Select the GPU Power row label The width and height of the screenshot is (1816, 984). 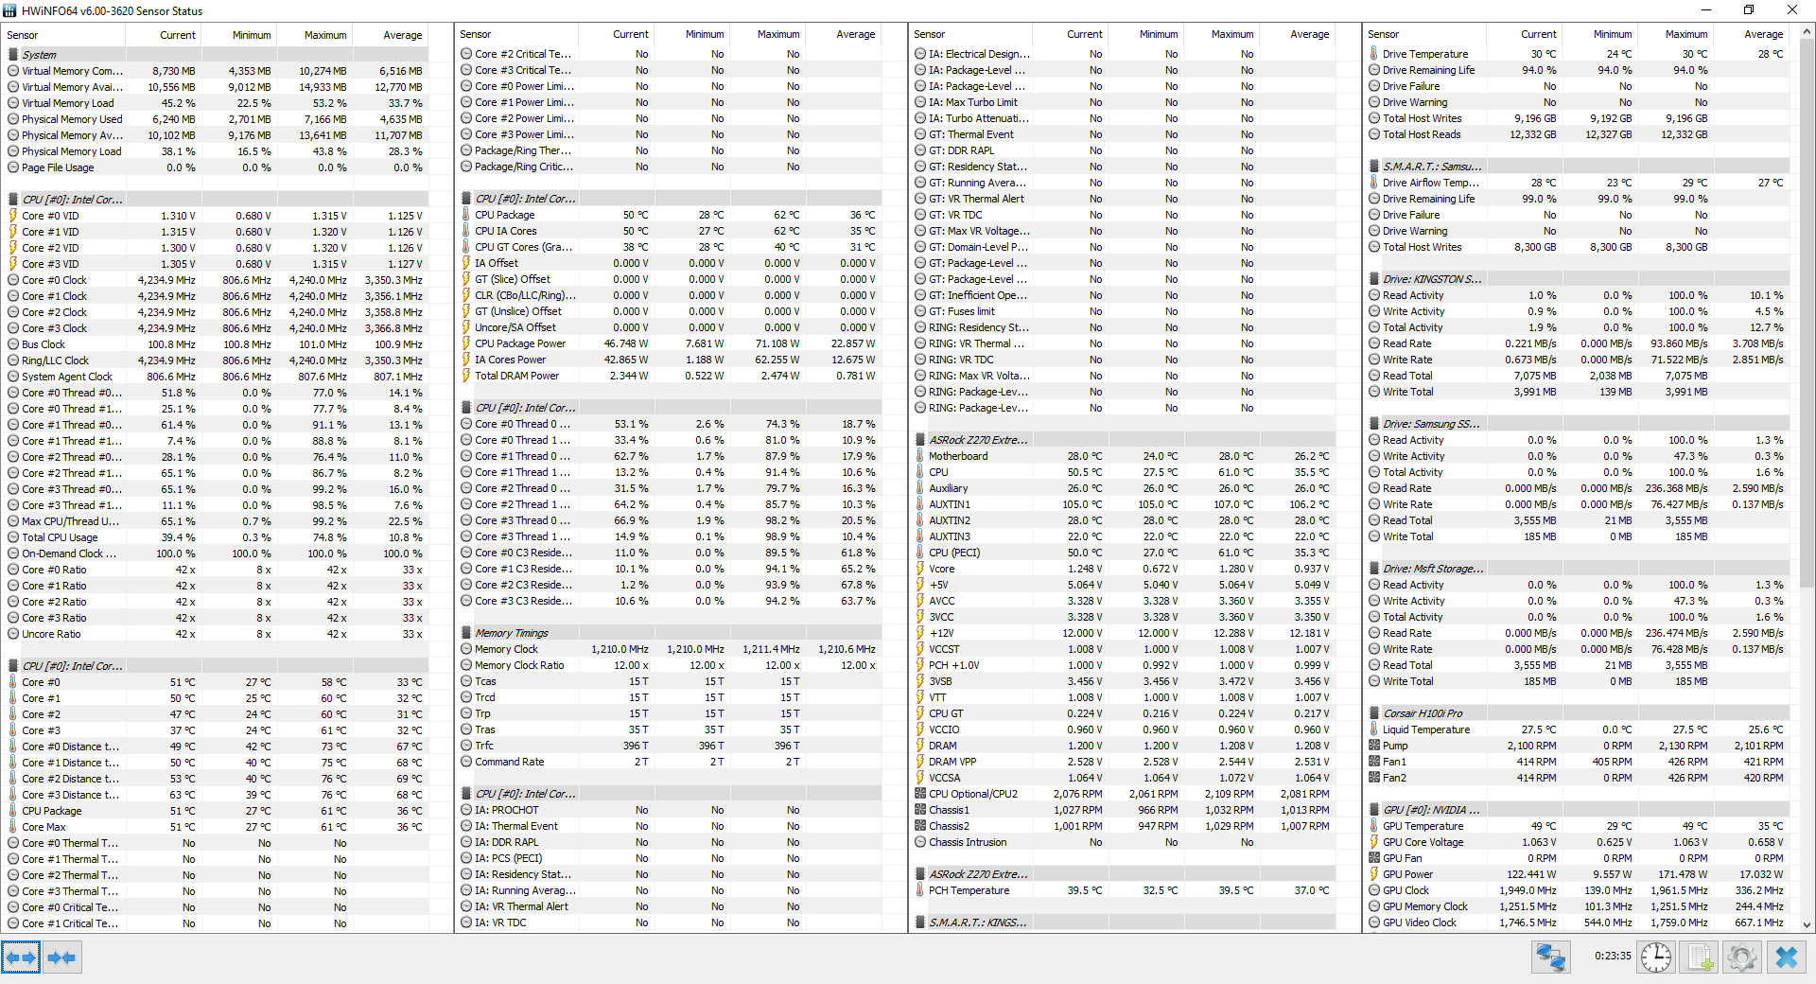coord(1407,874)
